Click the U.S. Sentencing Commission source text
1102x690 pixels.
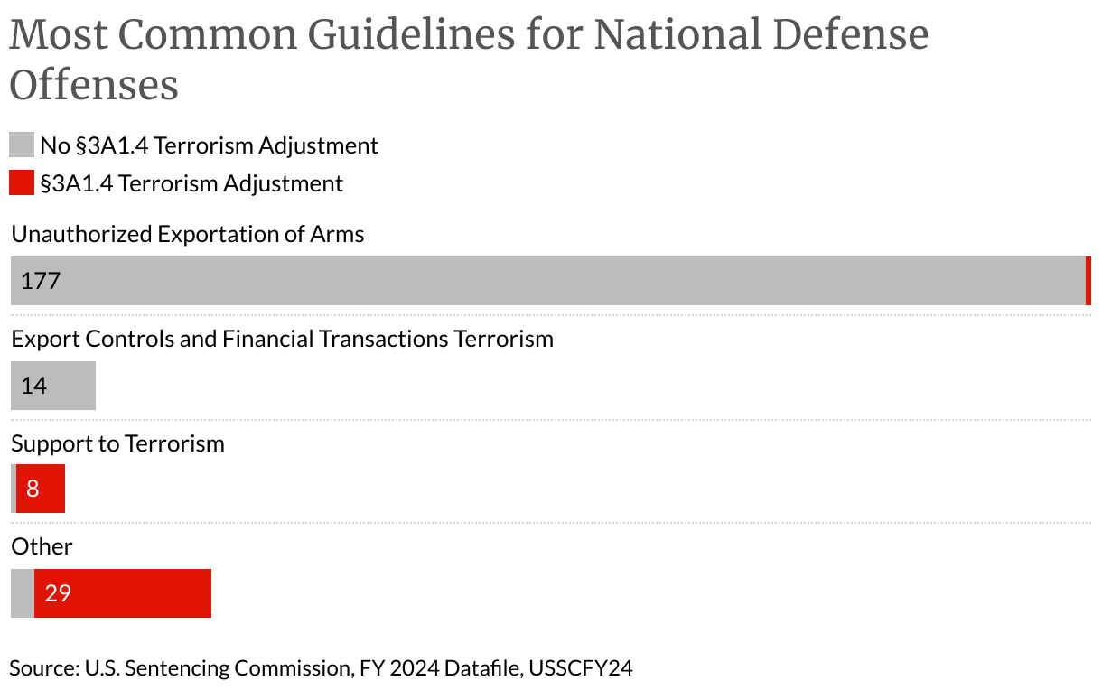(x=321, y=668)
